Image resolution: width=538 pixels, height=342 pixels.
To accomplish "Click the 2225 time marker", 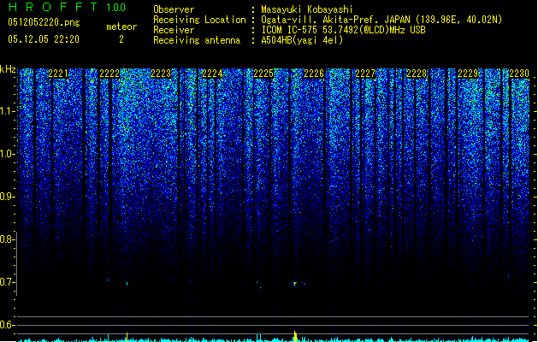I will 263,74.
